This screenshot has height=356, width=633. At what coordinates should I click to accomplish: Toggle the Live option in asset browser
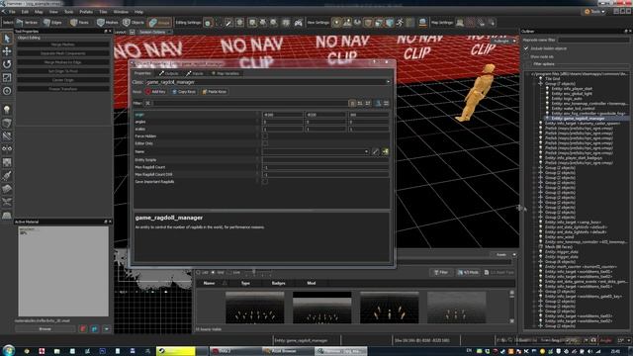[228, 273]
